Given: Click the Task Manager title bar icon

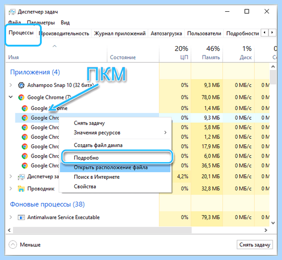Looking at the screenshot, I should pyautogui.click(x=12, y=12).
